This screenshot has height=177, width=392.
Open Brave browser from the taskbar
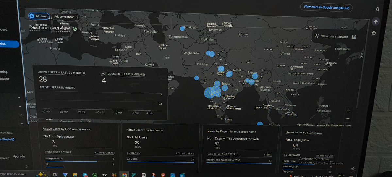[163, 175]
